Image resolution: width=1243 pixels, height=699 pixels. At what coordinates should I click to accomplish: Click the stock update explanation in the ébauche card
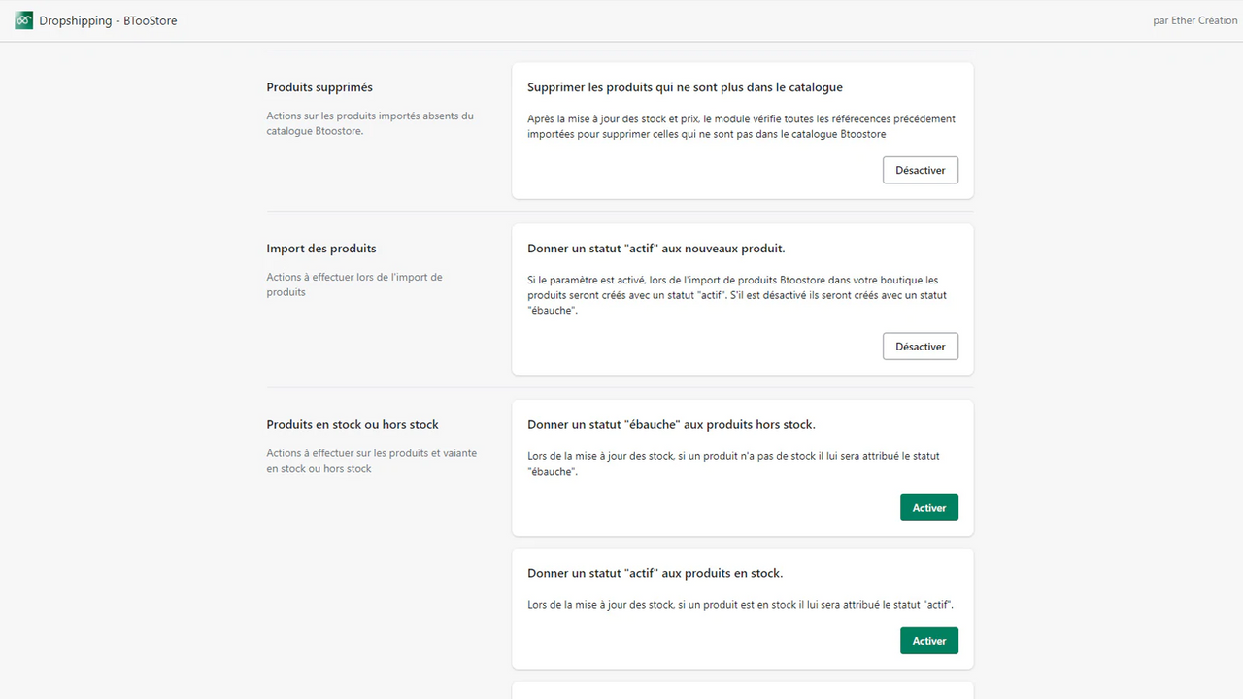731,463
